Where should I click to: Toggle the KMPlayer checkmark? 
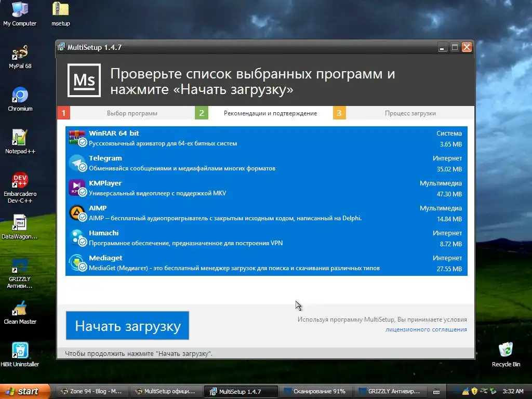(x=83, y=192)
